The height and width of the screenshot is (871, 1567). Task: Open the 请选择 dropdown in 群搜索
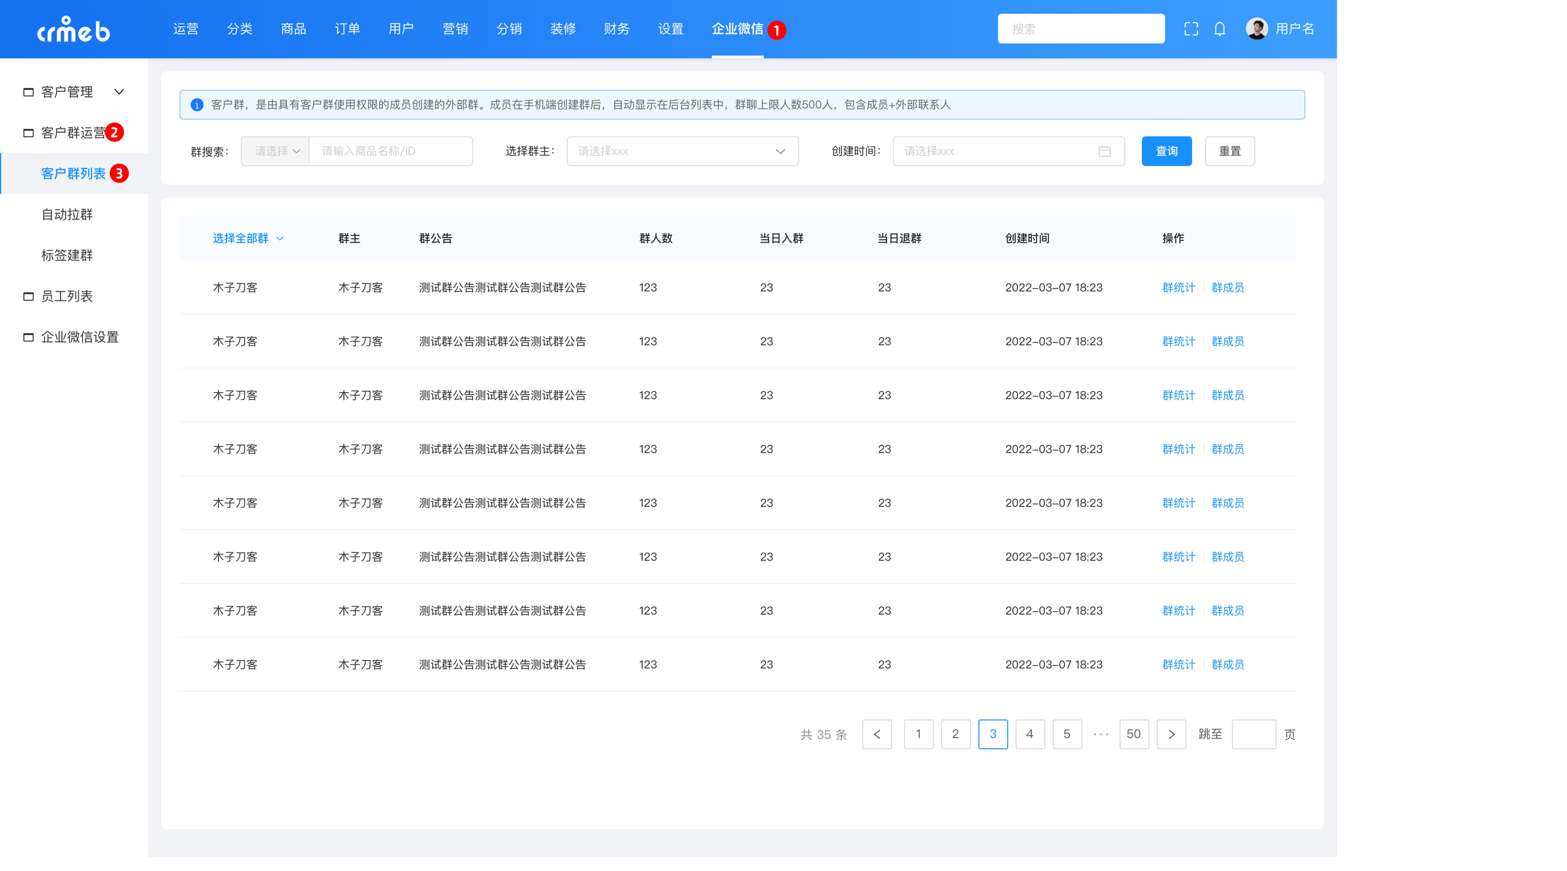(x=275, y=151)
